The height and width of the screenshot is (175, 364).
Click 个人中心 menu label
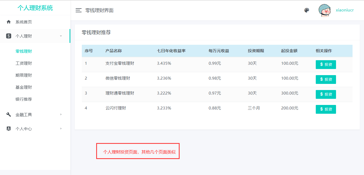coord(24,129)
